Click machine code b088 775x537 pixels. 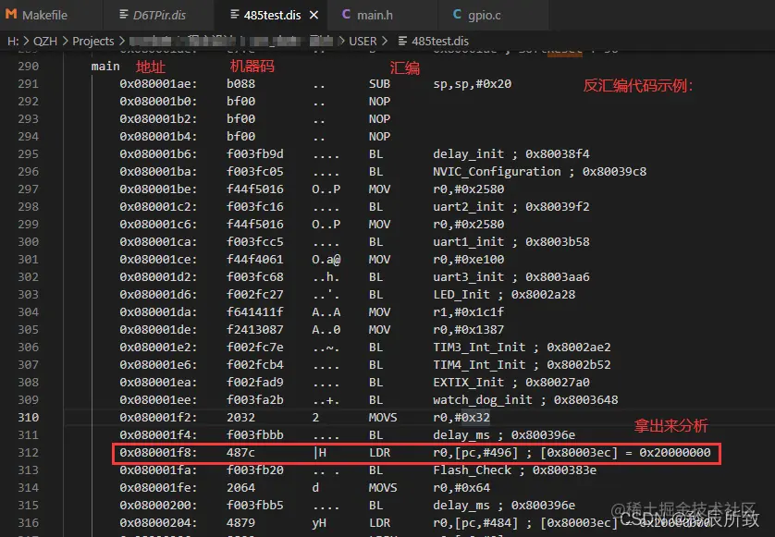[x=240, y=84]
